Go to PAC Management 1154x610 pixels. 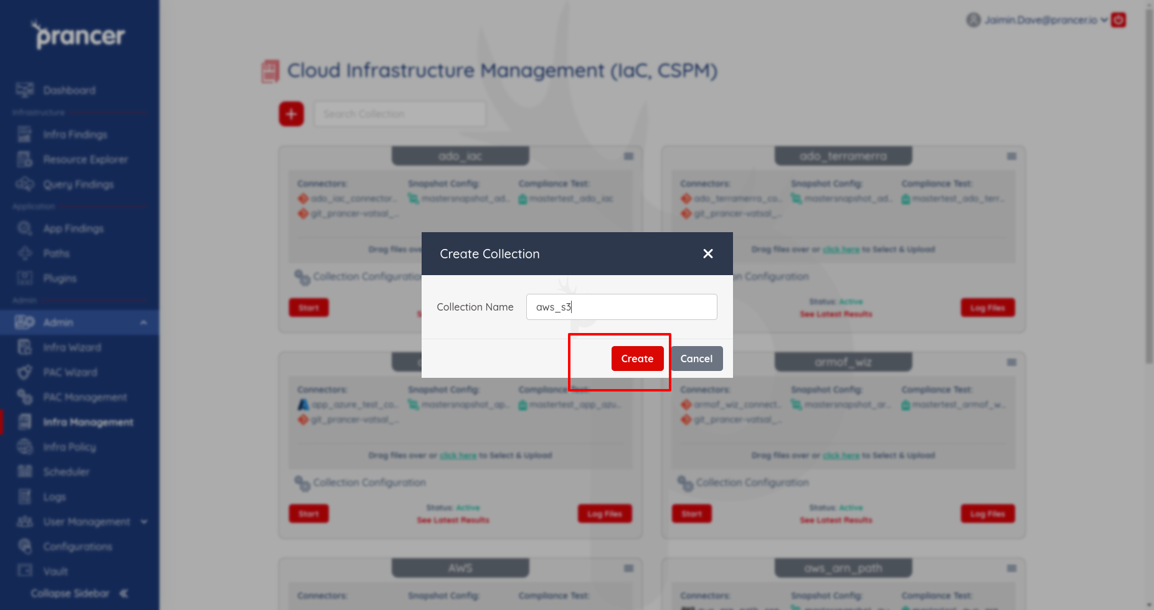(85, 397)
